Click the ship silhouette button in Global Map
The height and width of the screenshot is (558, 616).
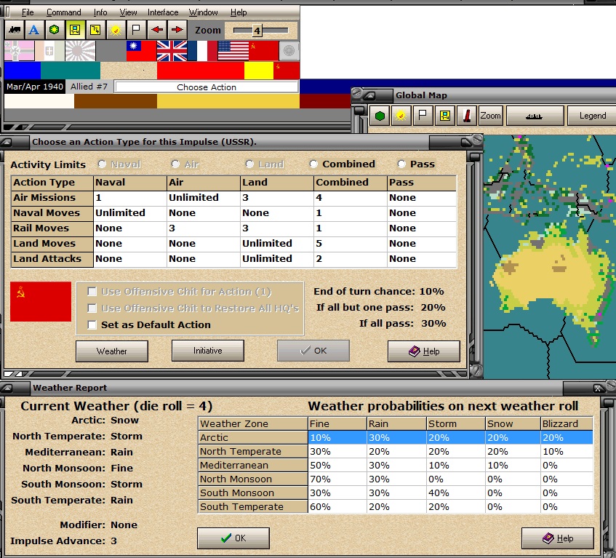(535, 116)
